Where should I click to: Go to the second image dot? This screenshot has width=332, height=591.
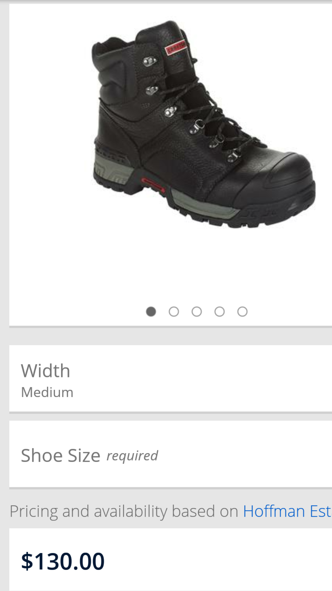click(174, 312)
